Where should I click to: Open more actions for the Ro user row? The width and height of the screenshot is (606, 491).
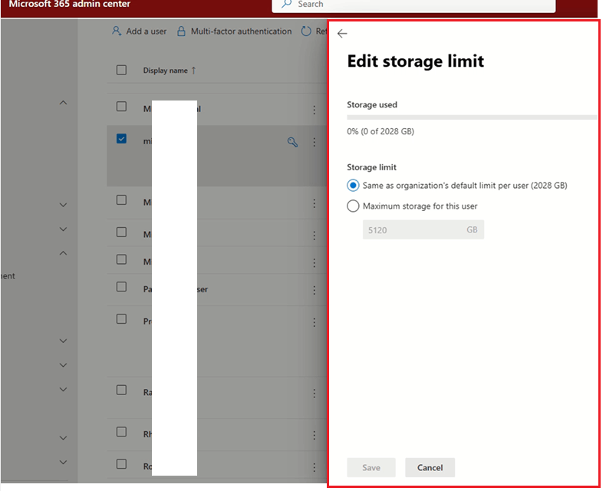click(315, 467)
